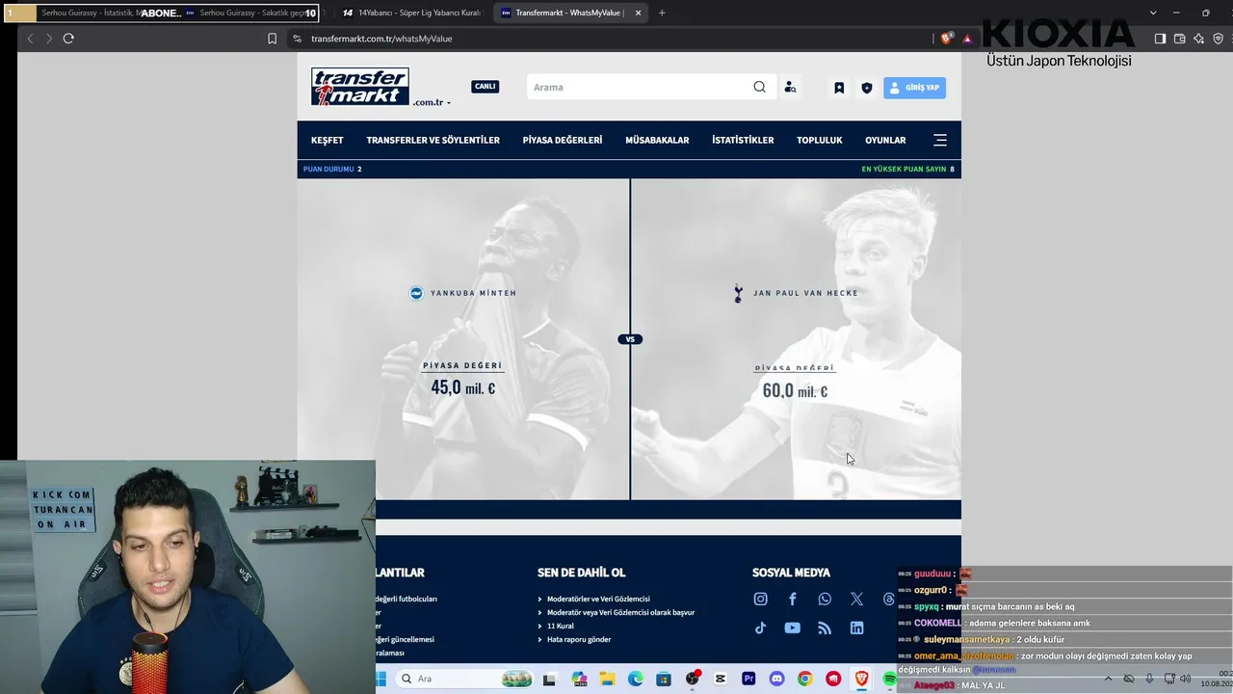
Task: Reload the page in the browser
Action: tap(68, 39)
